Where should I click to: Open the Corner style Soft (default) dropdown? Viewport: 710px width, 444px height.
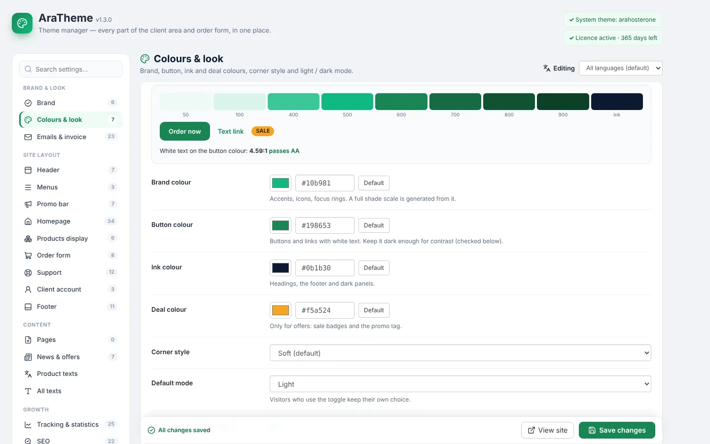[x=461, y=353]
